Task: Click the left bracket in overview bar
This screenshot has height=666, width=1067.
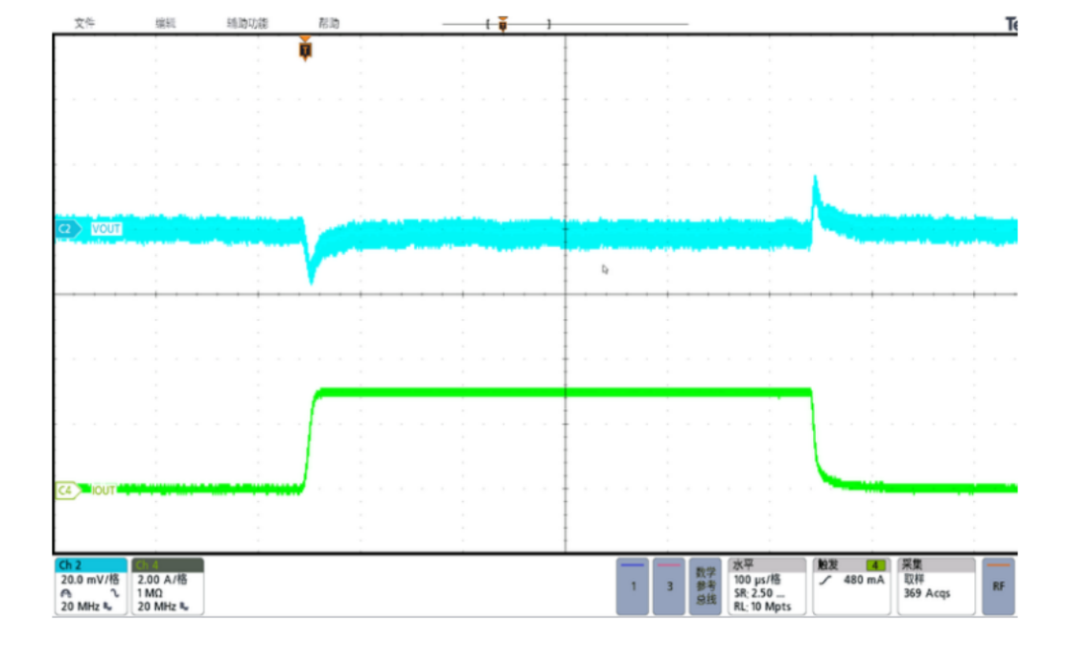Action: click(488, 24)
